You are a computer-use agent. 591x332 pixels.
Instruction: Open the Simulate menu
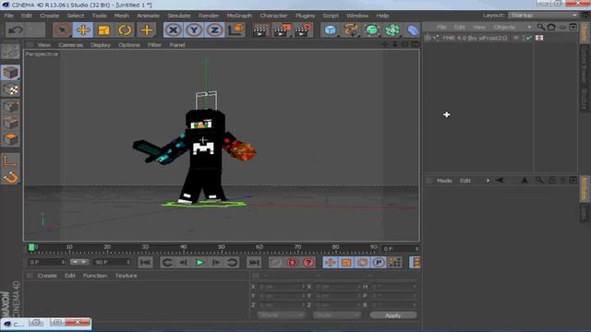[179, 16]
